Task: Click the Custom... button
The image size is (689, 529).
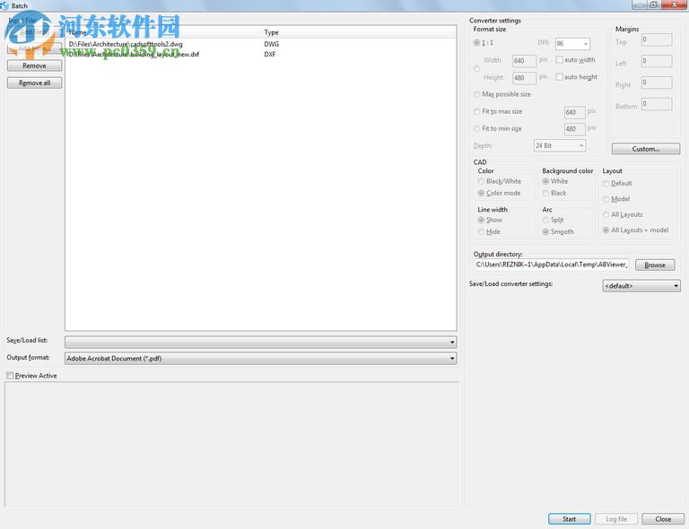Action: (x=646, y=149)
